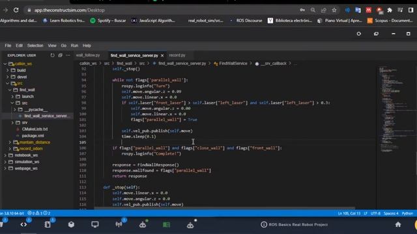This screenshot has width=417, height=234.
Task: Click the browser forward arrow
Action: tap(5, 10)
